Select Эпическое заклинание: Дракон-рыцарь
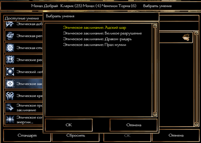 click(x=97, y=39)
